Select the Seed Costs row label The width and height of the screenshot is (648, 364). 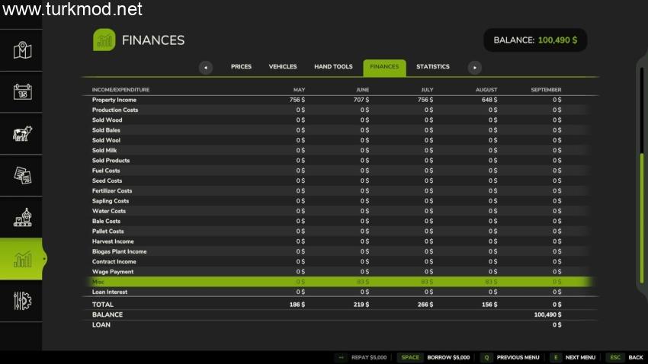tap(107, 180)
